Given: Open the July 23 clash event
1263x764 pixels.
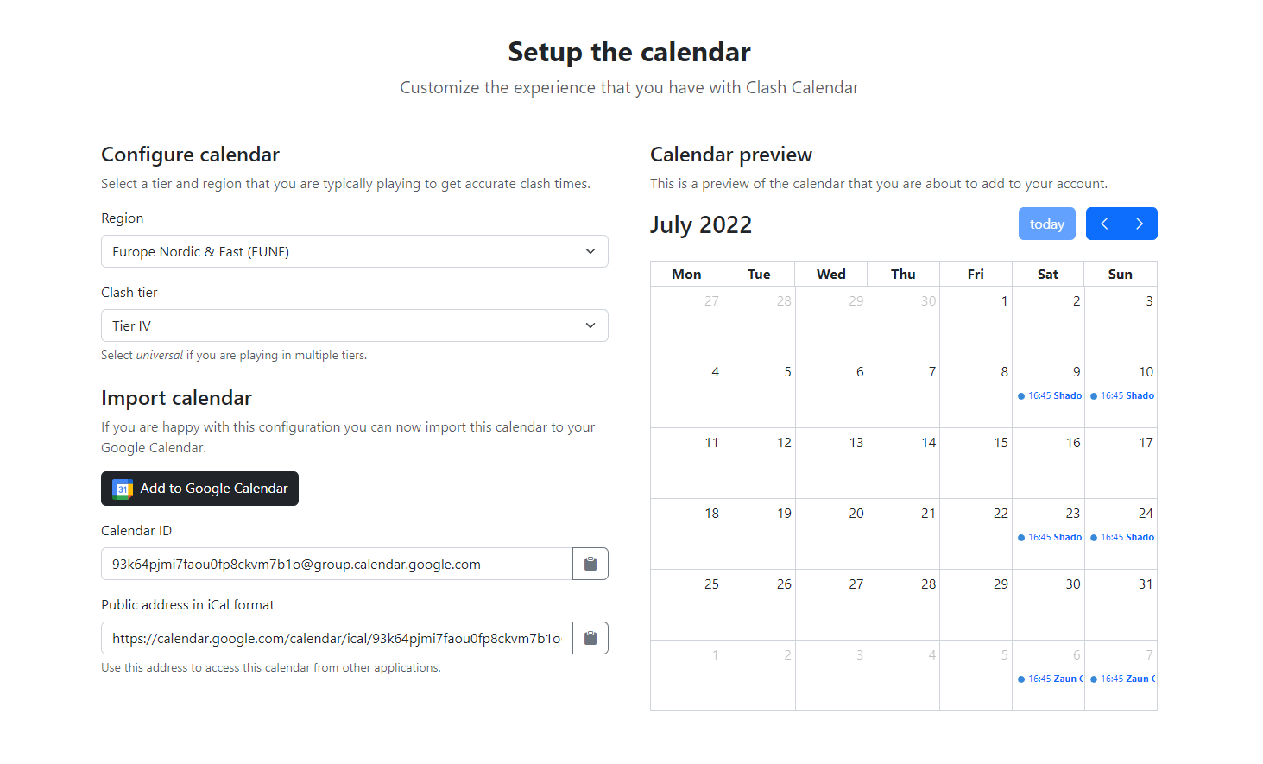Looking at the screenshot, I should coord(1050,537).
